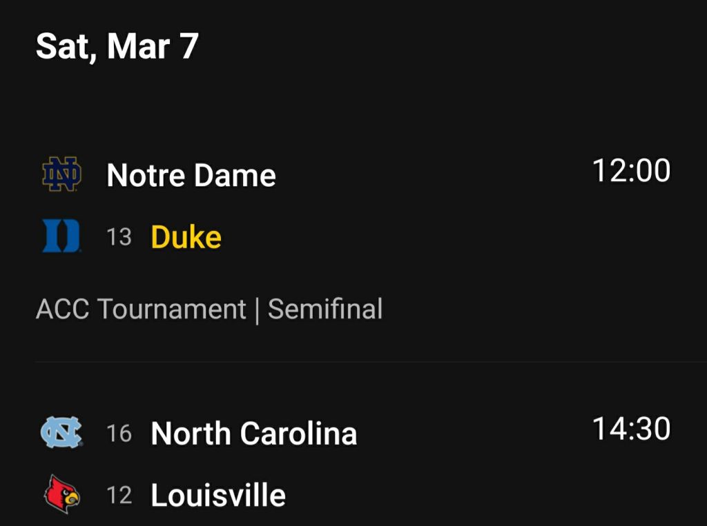Tap the "ACC" abbreviation in game label
The height and width of the screenshot is (526, 707).
(62, 310)
